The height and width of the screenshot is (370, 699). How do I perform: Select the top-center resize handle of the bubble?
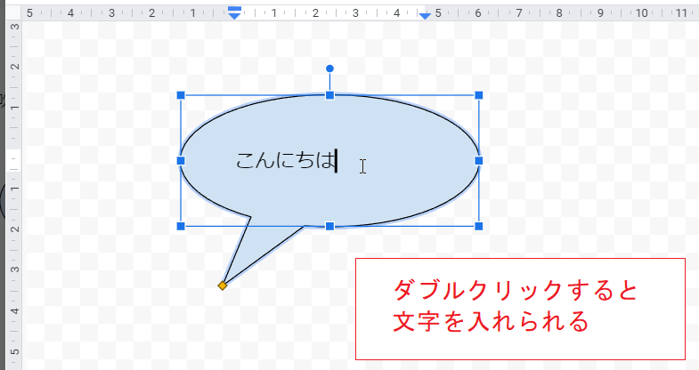coord(329,95)
